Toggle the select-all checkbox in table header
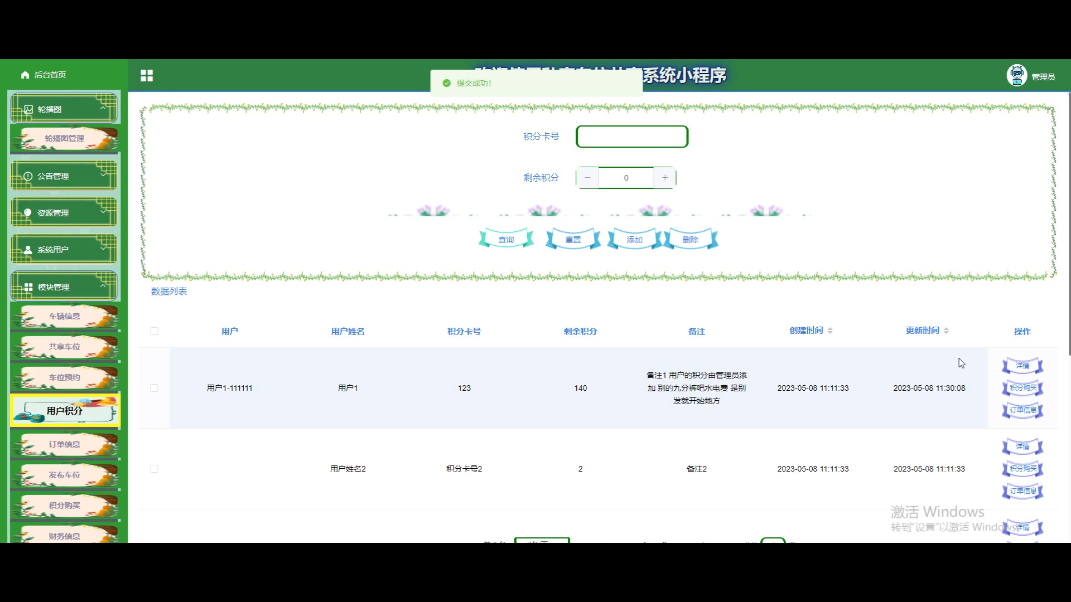 (x=155, y=331)
